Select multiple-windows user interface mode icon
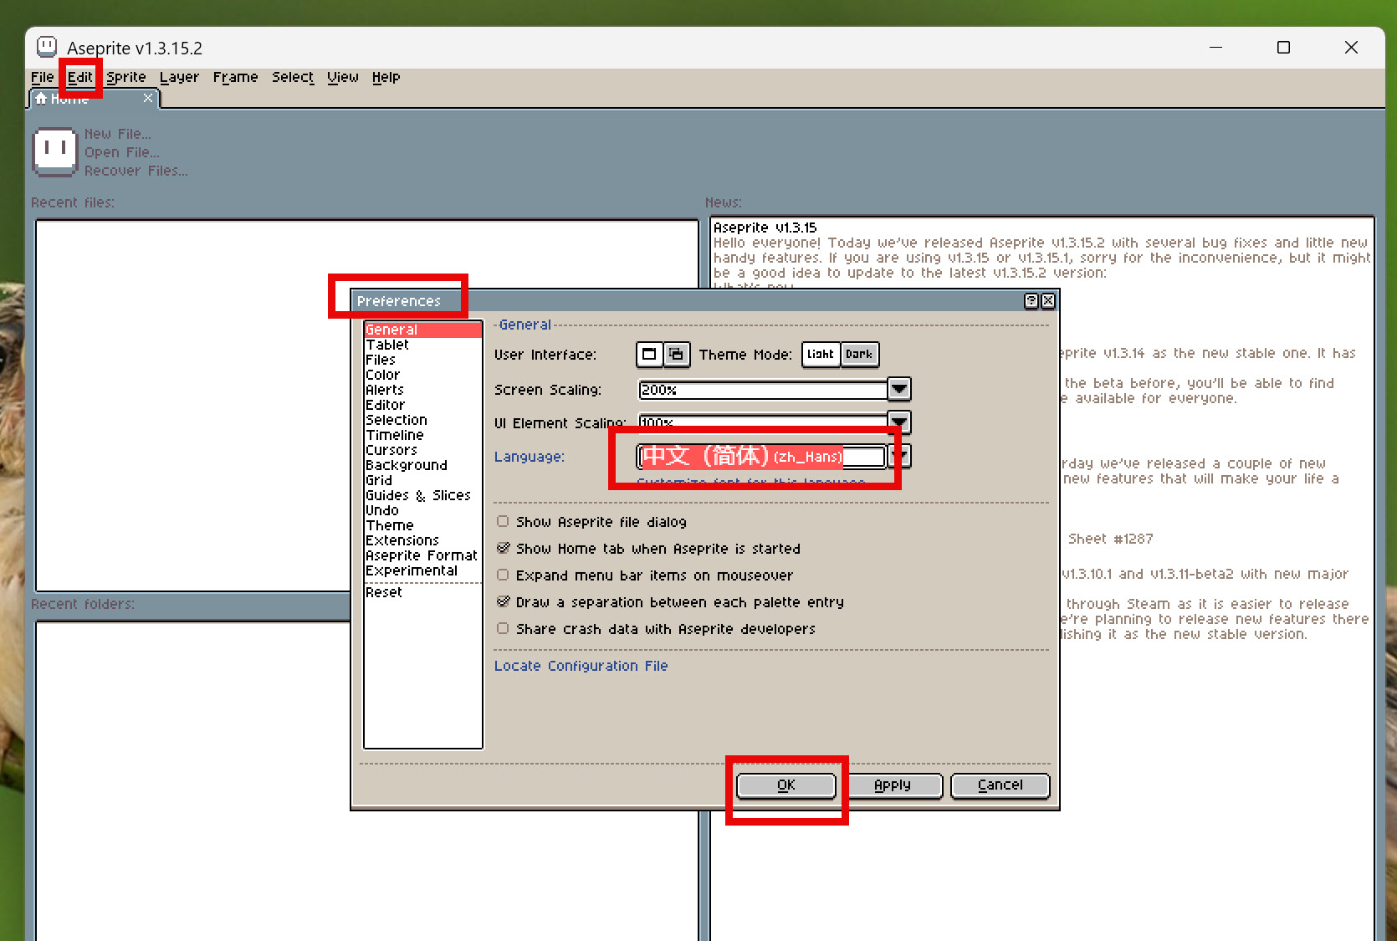Screen dimensions: 1397x941 pos(676,355)
